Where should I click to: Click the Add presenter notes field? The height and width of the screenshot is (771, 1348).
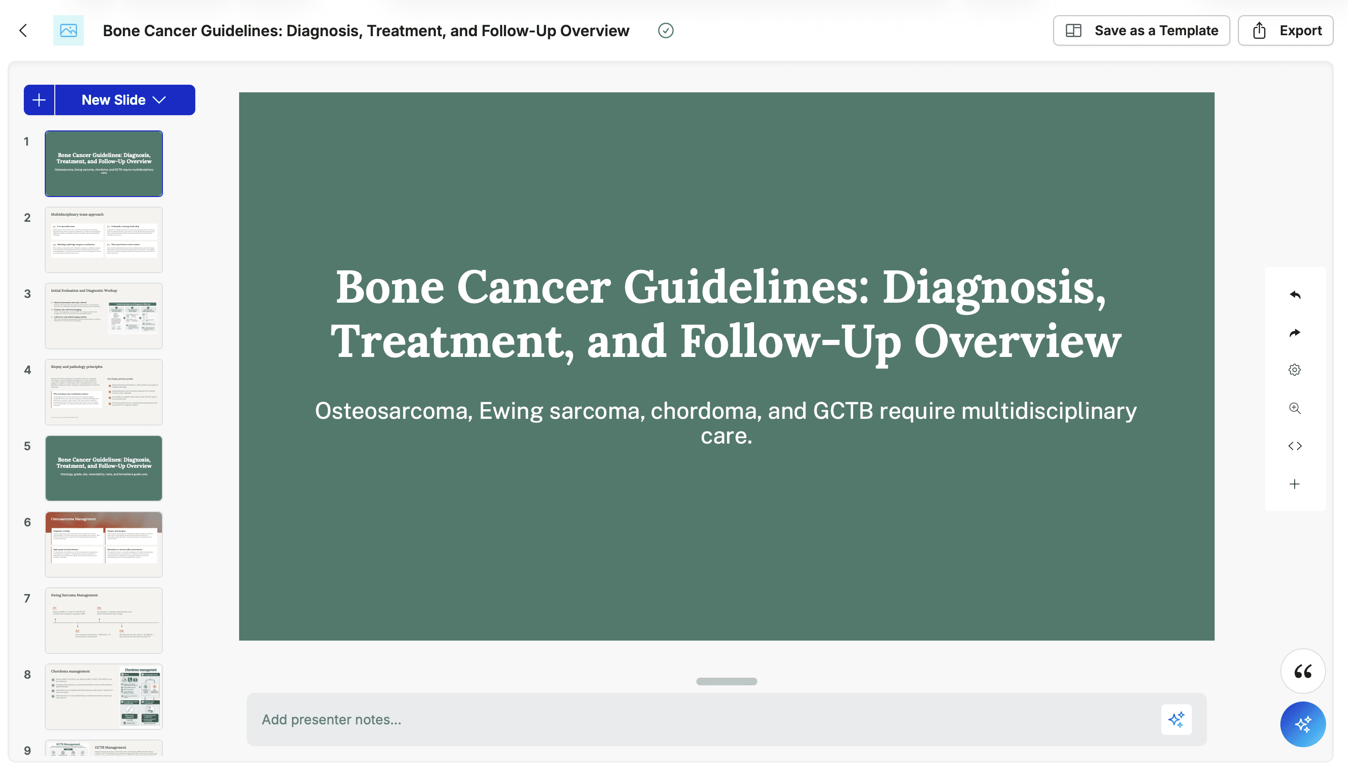click(x=726, y=720)
